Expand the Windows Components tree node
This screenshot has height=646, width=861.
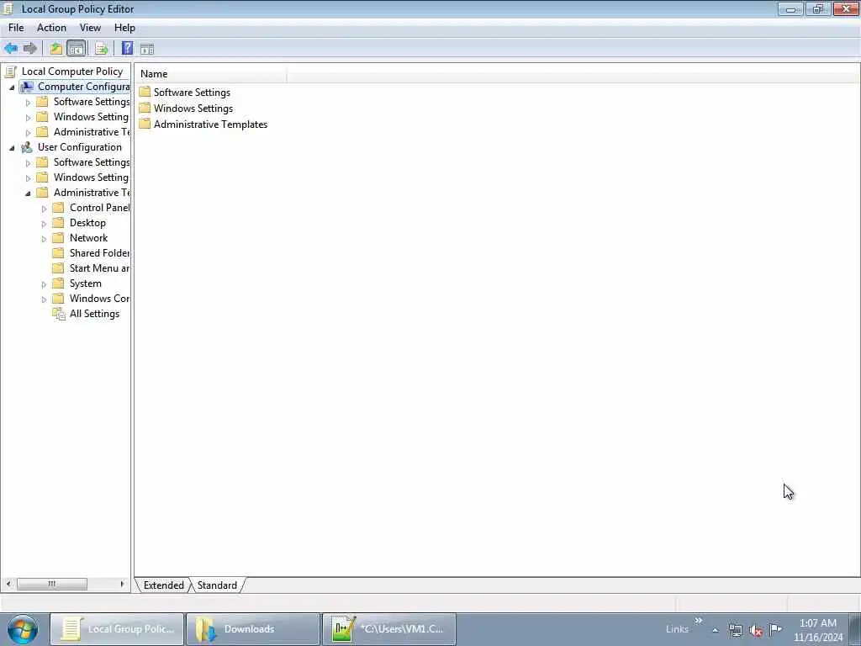pyautogui.click(x=44, y=299)
